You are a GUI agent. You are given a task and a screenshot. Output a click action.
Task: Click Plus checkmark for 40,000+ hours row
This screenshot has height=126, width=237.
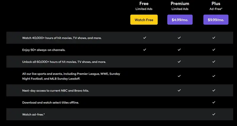pos(214,38)
